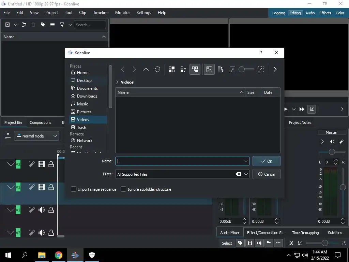349x262 pixels.
Task: Clear the filter text in file dialog
Action: (238, 174)
